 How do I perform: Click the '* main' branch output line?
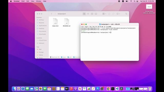tap(83, 31)
